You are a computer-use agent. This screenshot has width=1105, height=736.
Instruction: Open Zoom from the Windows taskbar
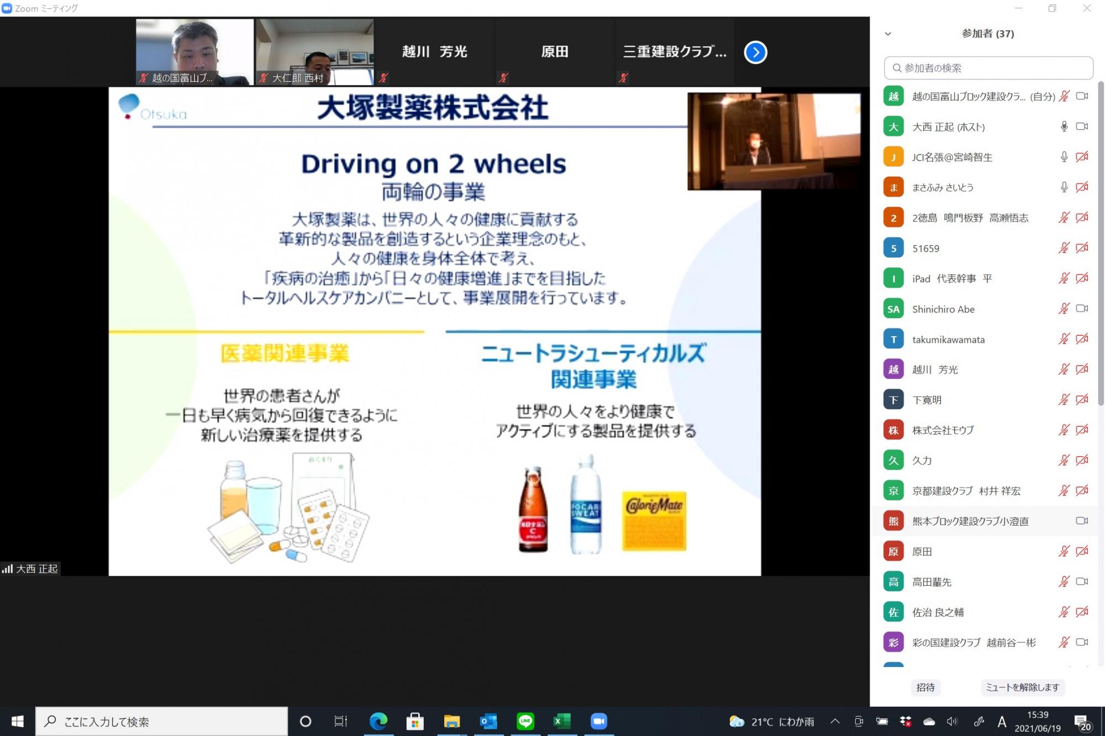pyautogui.click(x=598, y=721)
